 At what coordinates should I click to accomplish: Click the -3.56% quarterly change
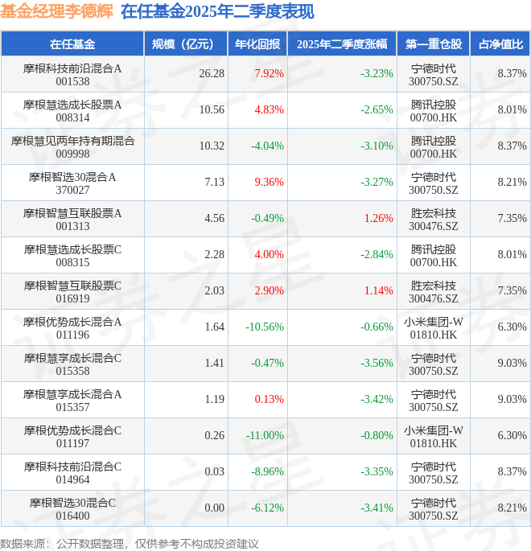[x=377, y=363]
